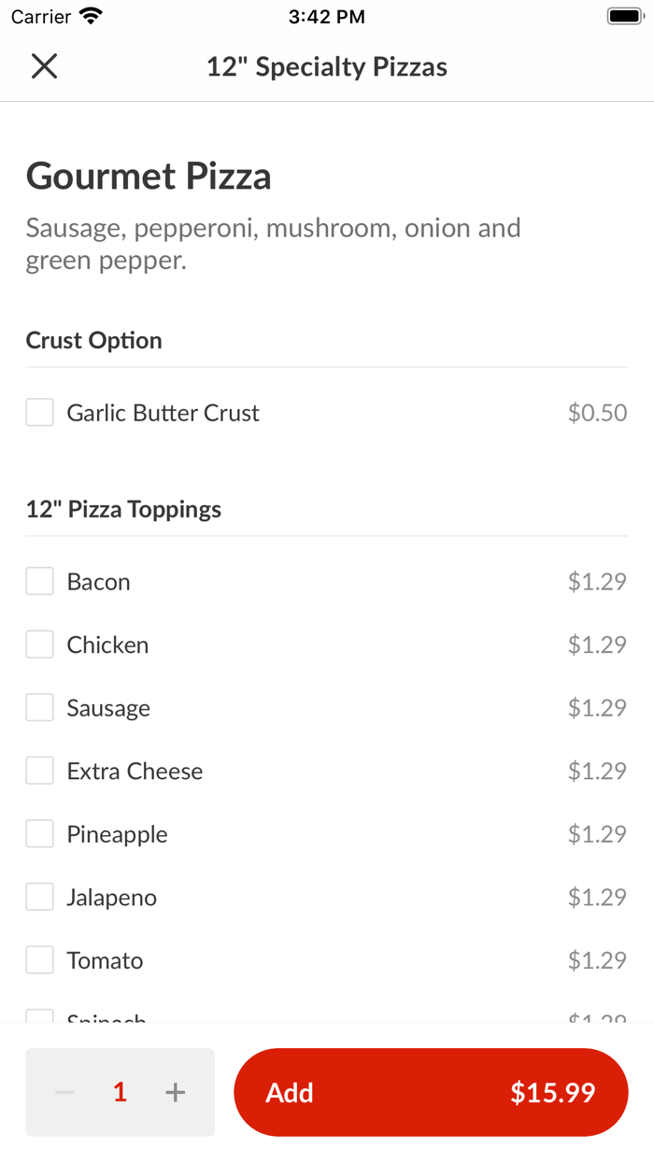Image resolution: width=654 pixels, height=1162 pixels.
Task: Tap the quantity number showing 1
Action: (x=119, y=1091)
